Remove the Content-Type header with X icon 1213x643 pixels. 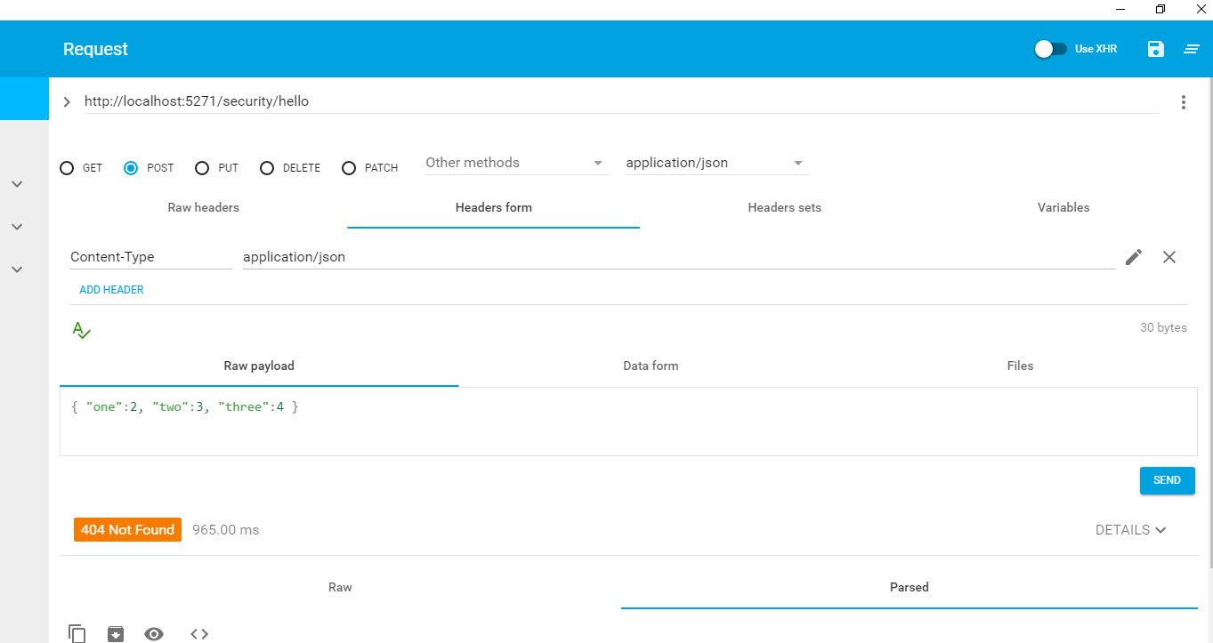[x=1169, y=257]
